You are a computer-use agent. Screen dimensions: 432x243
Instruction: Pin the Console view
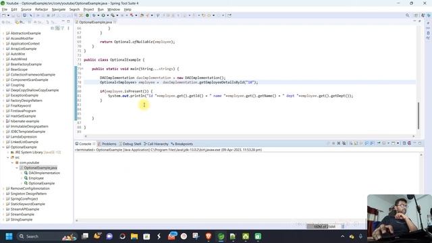(379, 143)
